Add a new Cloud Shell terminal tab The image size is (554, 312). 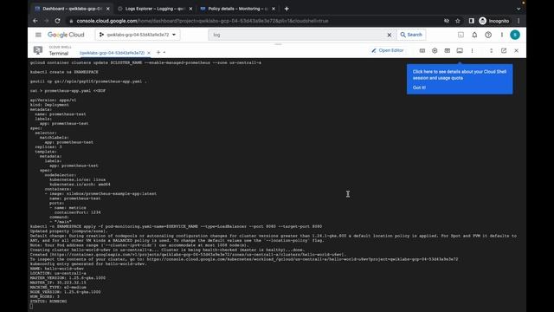coord(158,52)
